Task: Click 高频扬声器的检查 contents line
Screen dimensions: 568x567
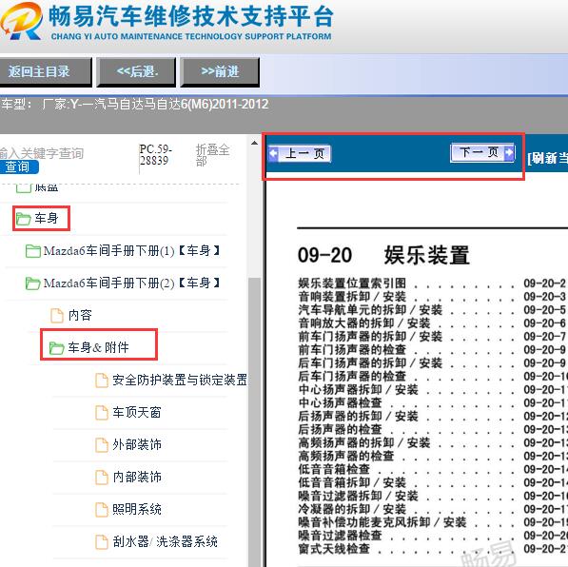Action: 433,456
